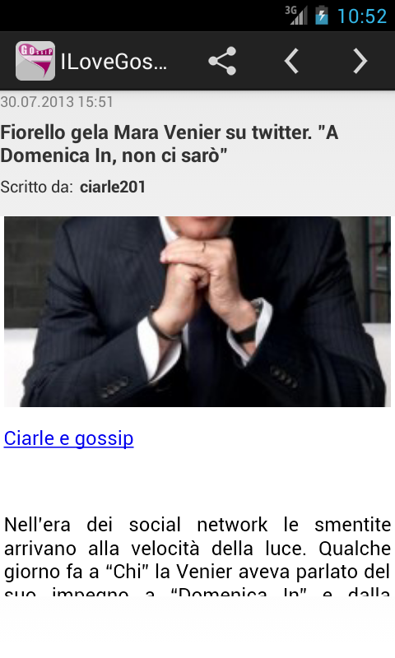Tap the 30.07.2013 15:51 timestamp
Viewport: 395px width, 658px height.
click(57, 102)
